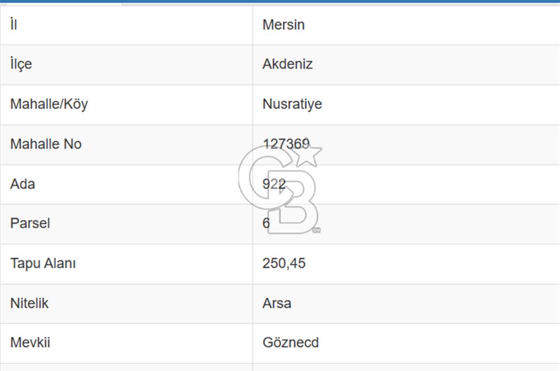560x371 pixels.
Task: Select the 250,45 area value
Action: [x=284, y=263]
